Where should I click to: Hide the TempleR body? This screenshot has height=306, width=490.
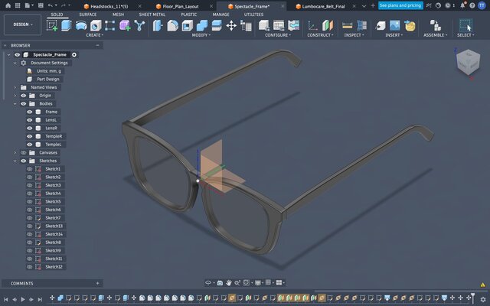29,136
